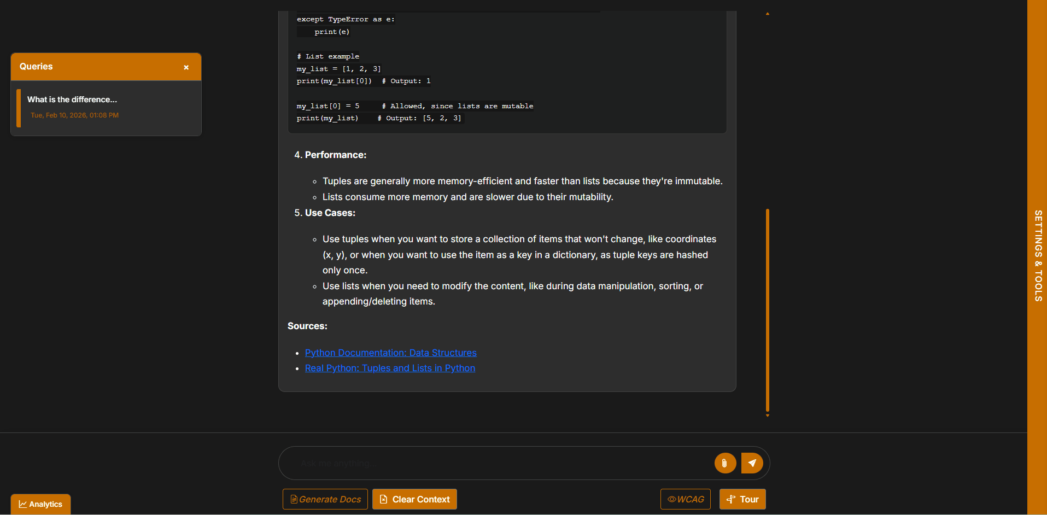1047x515 pixels.
Task: Click the attachment paperclip icon
Action: point(725,463)
